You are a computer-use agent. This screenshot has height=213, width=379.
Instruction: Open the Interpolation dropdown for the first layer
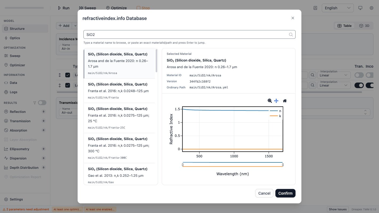(x=334, y=75)
